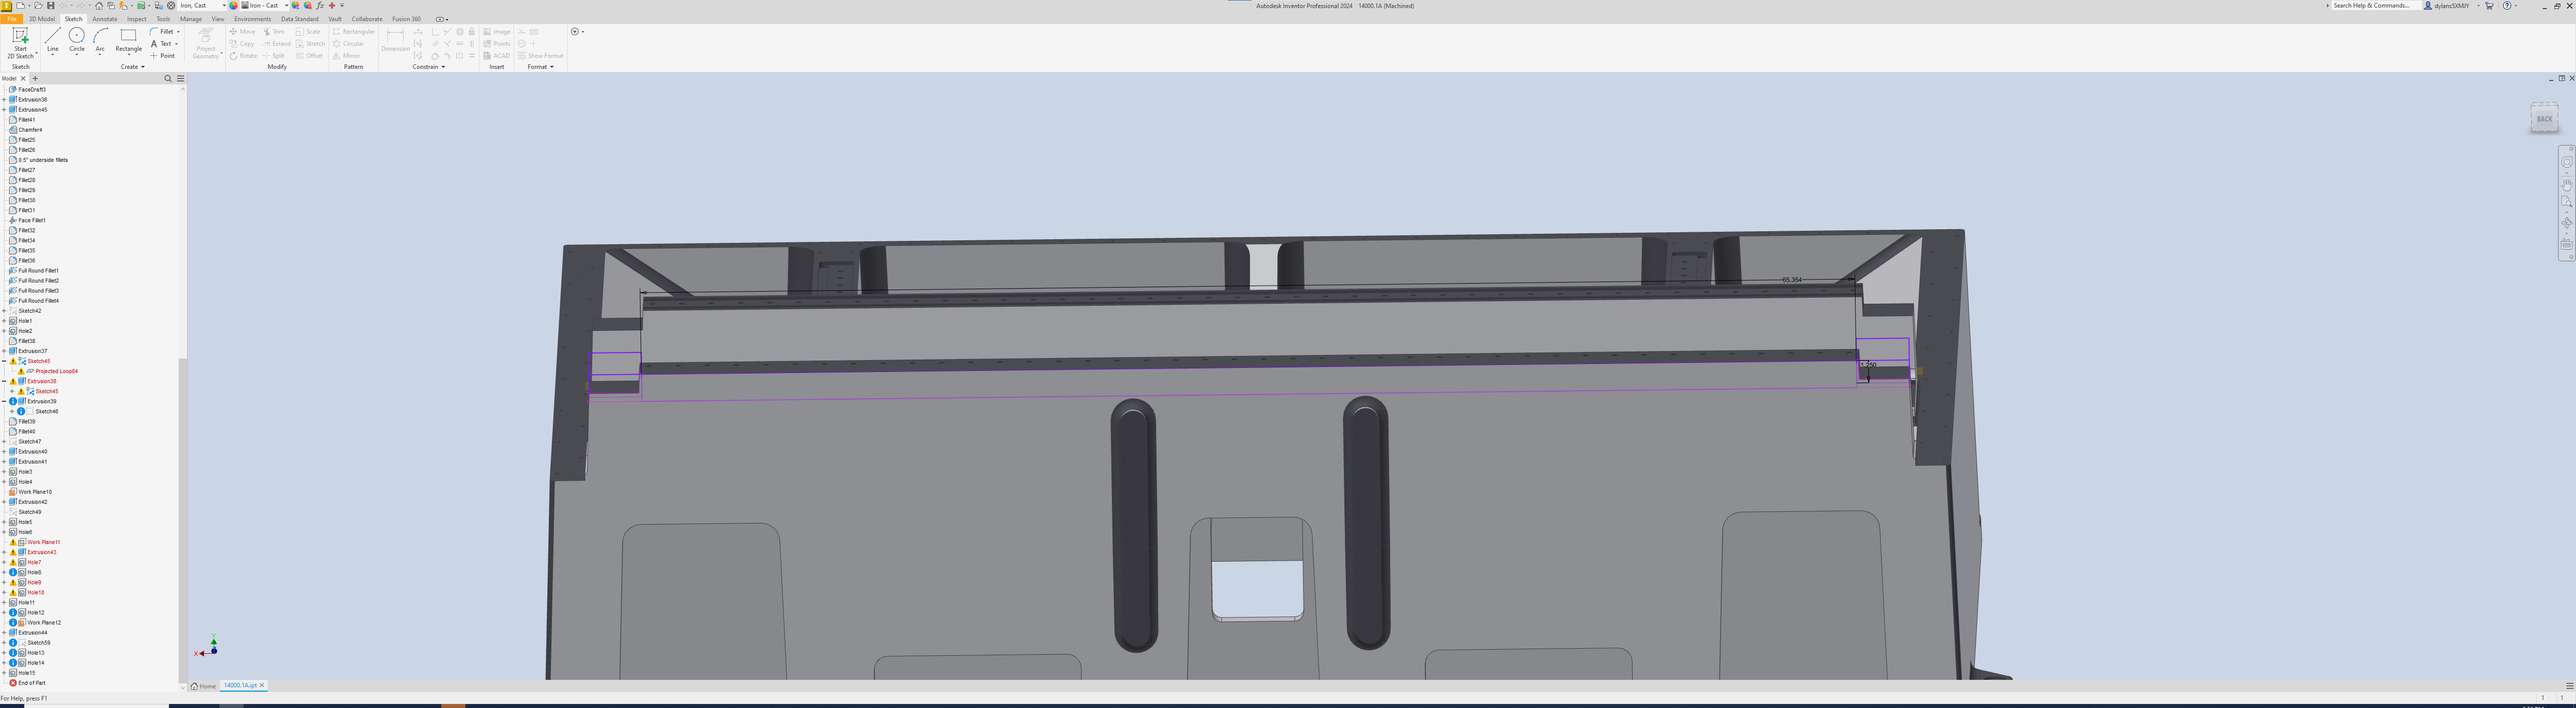This screenshot has height=708, width=2576.
Task: Select Chamfer4 feature in browser
Action: pyautogui.click(x=26, y=130)
